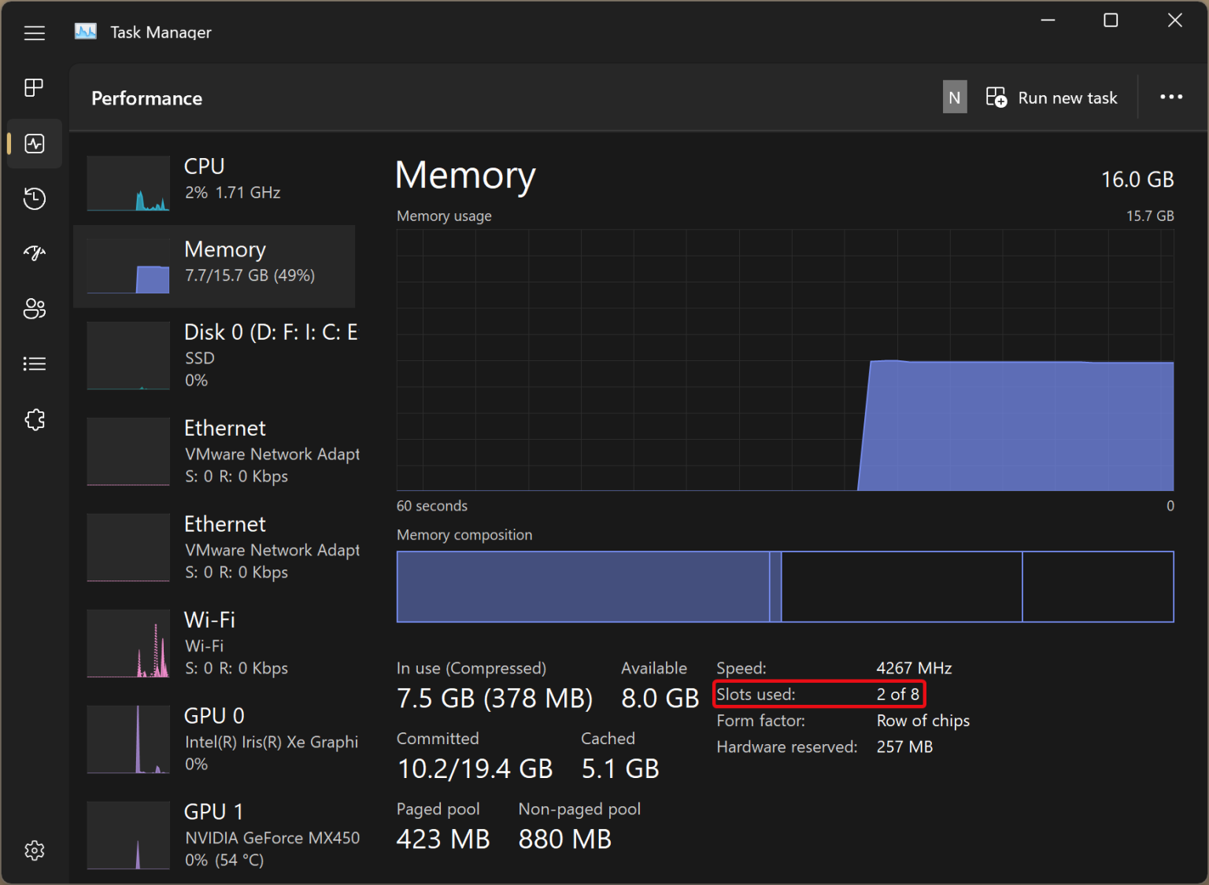Open the Details list icon

coord(34,363)
